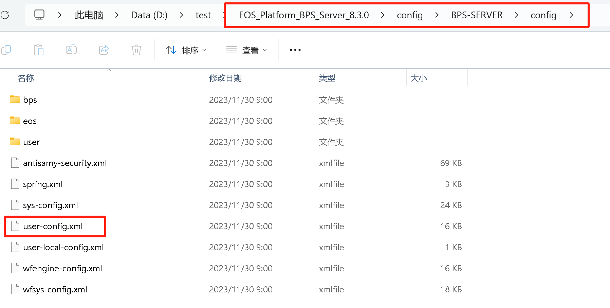
Task: Click the refresh icon in address bar
Action: point(5,15)
